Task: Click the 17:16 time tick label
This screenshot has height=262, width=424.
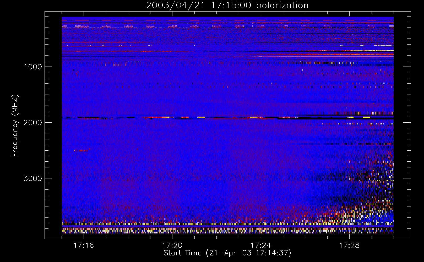Action: pyautogui.click(x=84, y=245)
